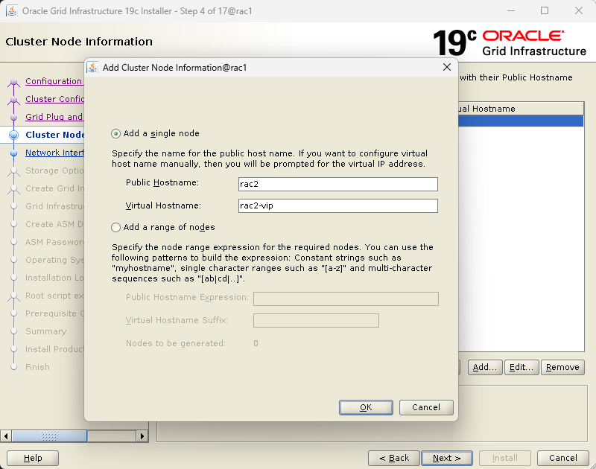Screen dimensions: 596x469
Task: Proceed with the Next button
Action: pyautogui.click(x=447, y=458)
